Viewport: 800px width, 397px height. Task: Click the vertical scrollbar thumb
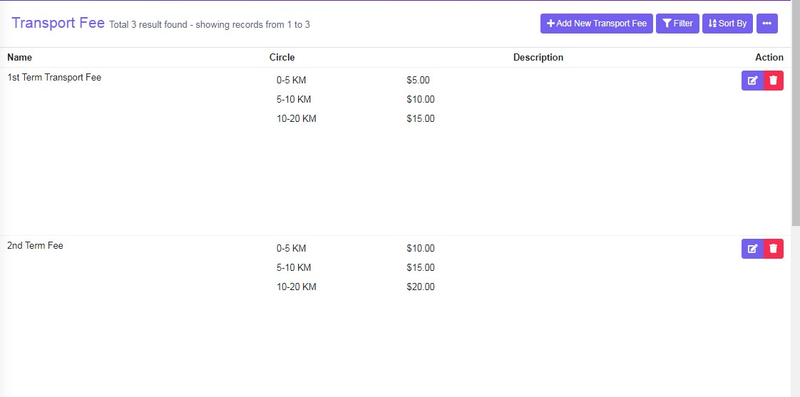796,113
